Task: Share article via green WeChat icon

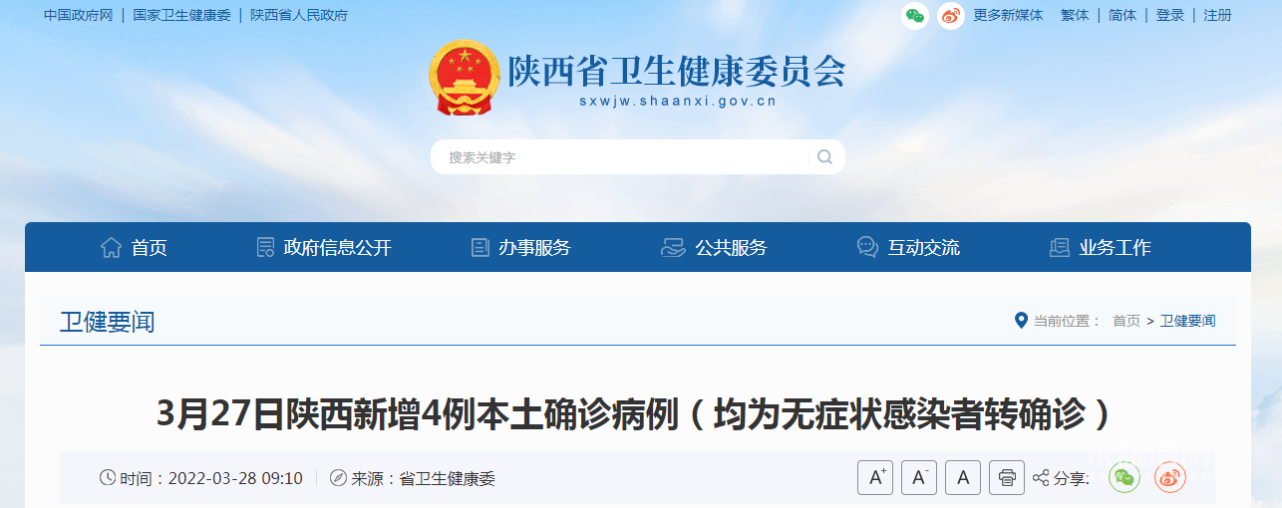Action: (x=1126, y=478)
